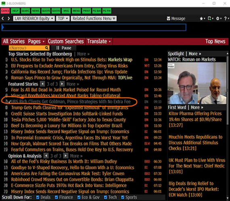Open the favorites star menu
The image size is (230, 201).
203,19
